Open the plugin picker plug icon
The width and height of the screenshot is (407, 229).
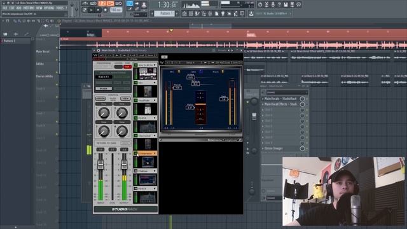click(223, 13)
